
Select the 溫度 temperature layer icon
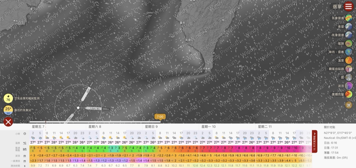tap(349, 60)
